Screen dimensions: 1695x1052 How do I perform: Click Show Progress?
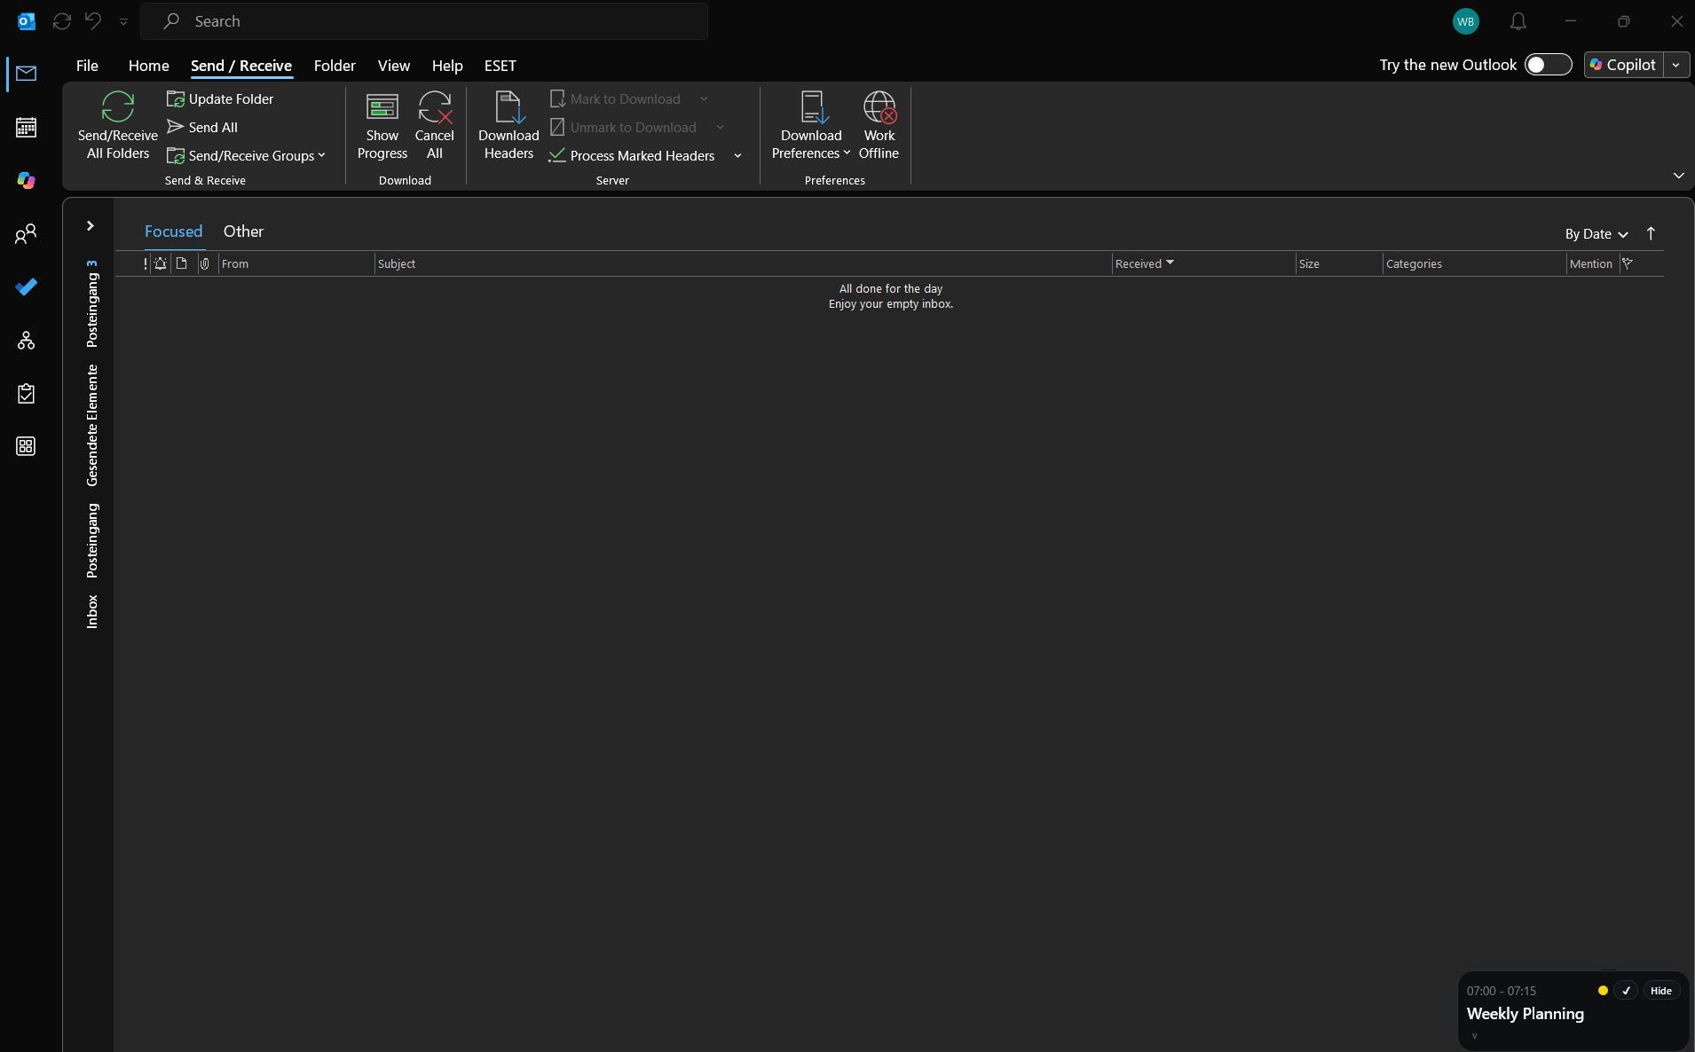pyautogui.click(x=382, y=126)
